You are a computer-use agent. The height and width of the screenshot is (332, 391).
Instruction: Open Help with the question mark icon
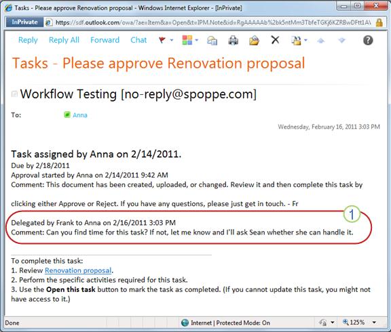click(x=368, y=40)
